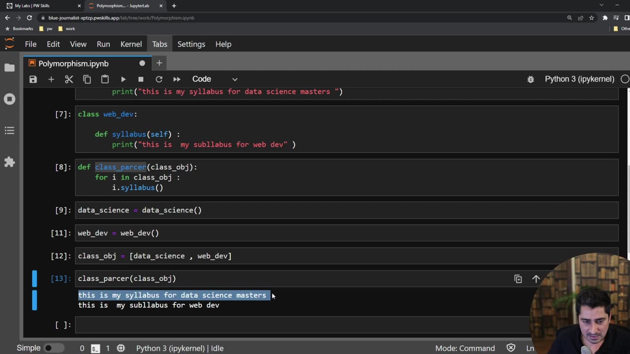
Task: Click the output line 'this is my subllabus for web dev'
Action: (149, 305)
